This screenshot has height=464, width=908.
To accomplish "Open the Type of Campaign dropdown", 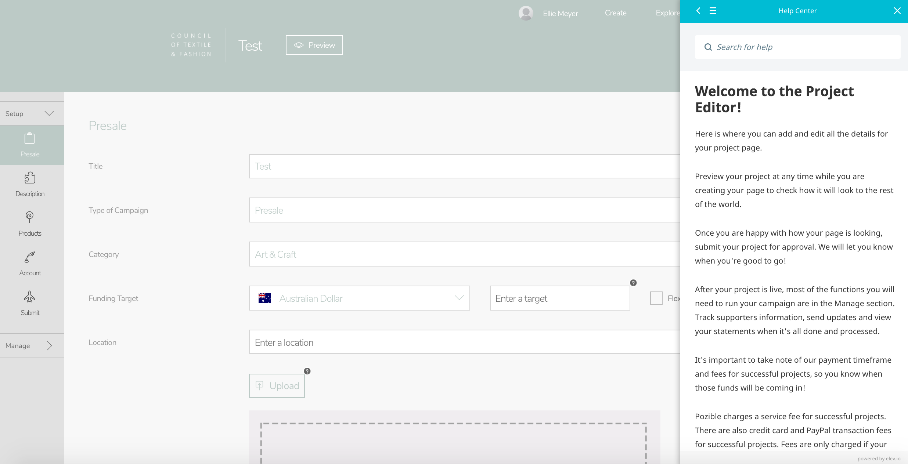I will point(465,210).
